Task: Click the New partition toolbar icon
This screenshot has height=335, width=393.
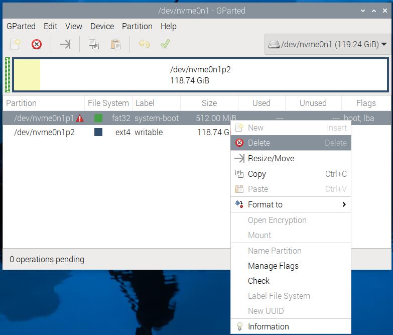Action: tap(15, 44)
